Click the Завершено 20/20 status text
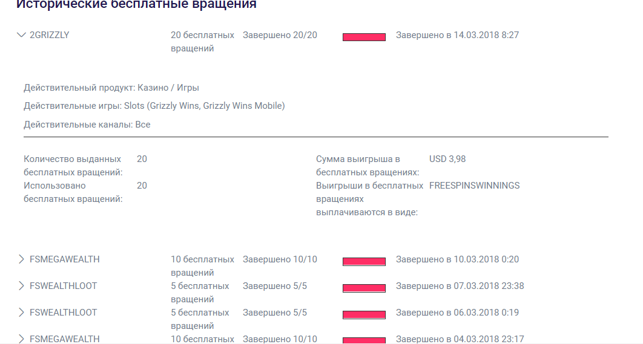 (280, 35)
